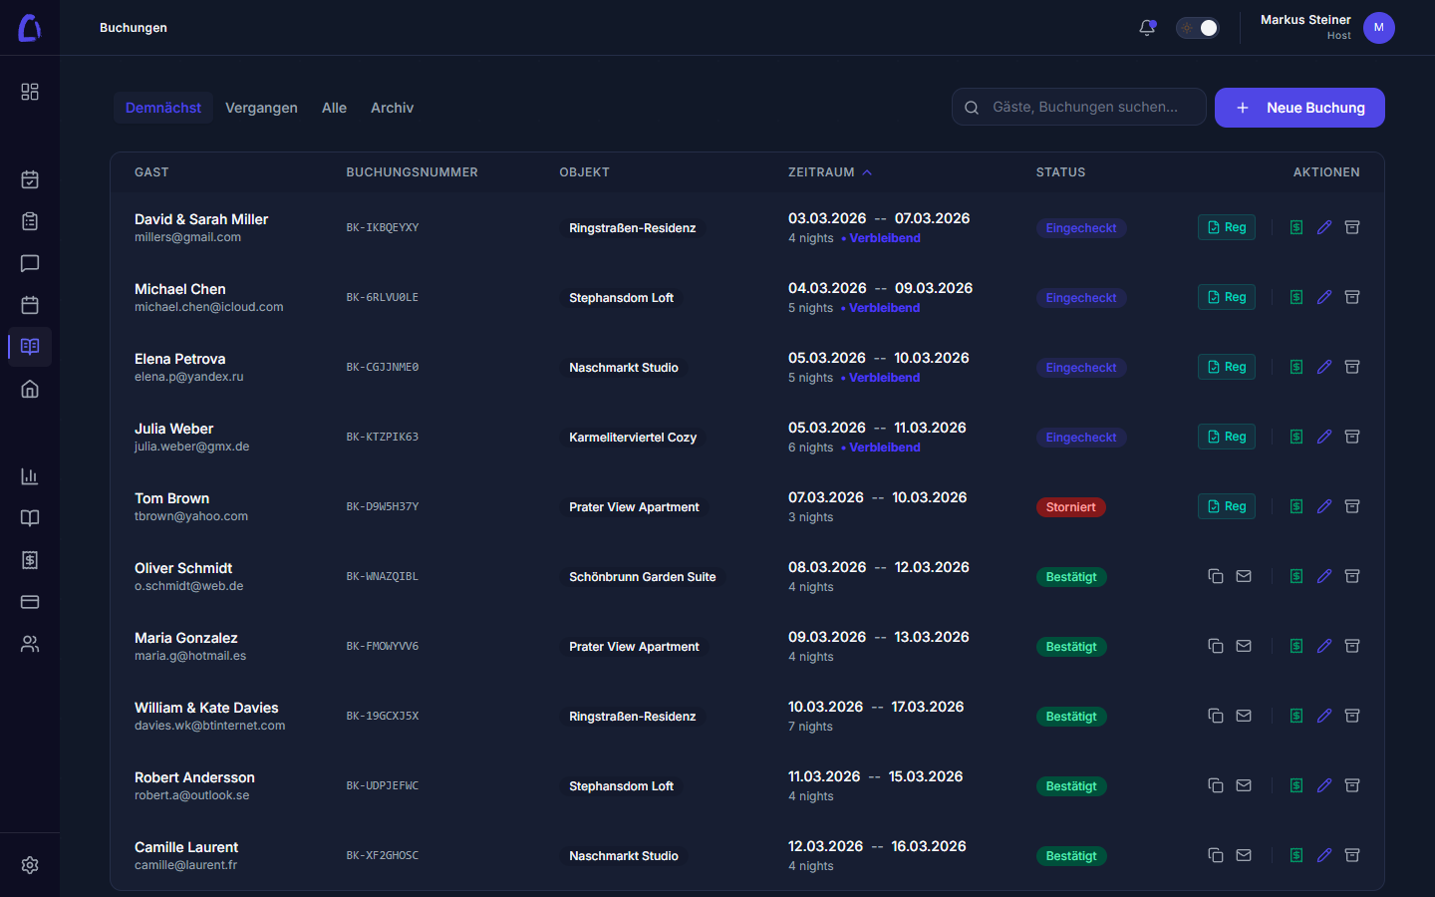Click the Neue Buchung button
This screenshot has width=1435, height=897.
[1299, 108]
